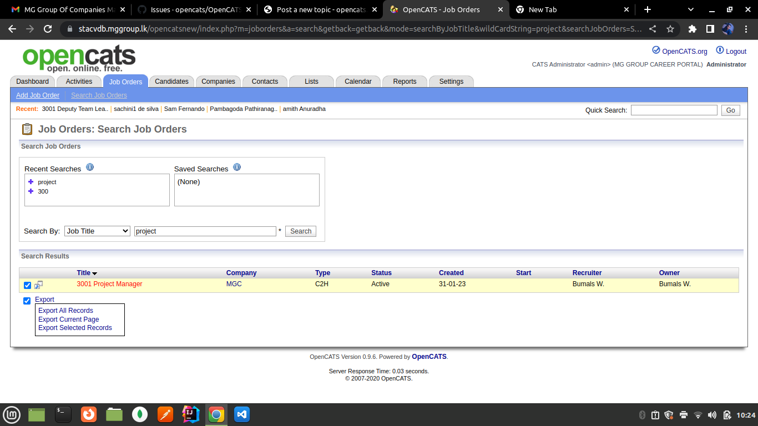Image resolution: width=758 pixels, height=426 pixels.
Task: Click the Add Job Order link
Action: [x=38, y=95]
